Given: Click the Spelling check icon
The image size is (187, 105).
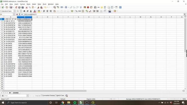Looking at the screenshot, I should click(x=58, y=7).
